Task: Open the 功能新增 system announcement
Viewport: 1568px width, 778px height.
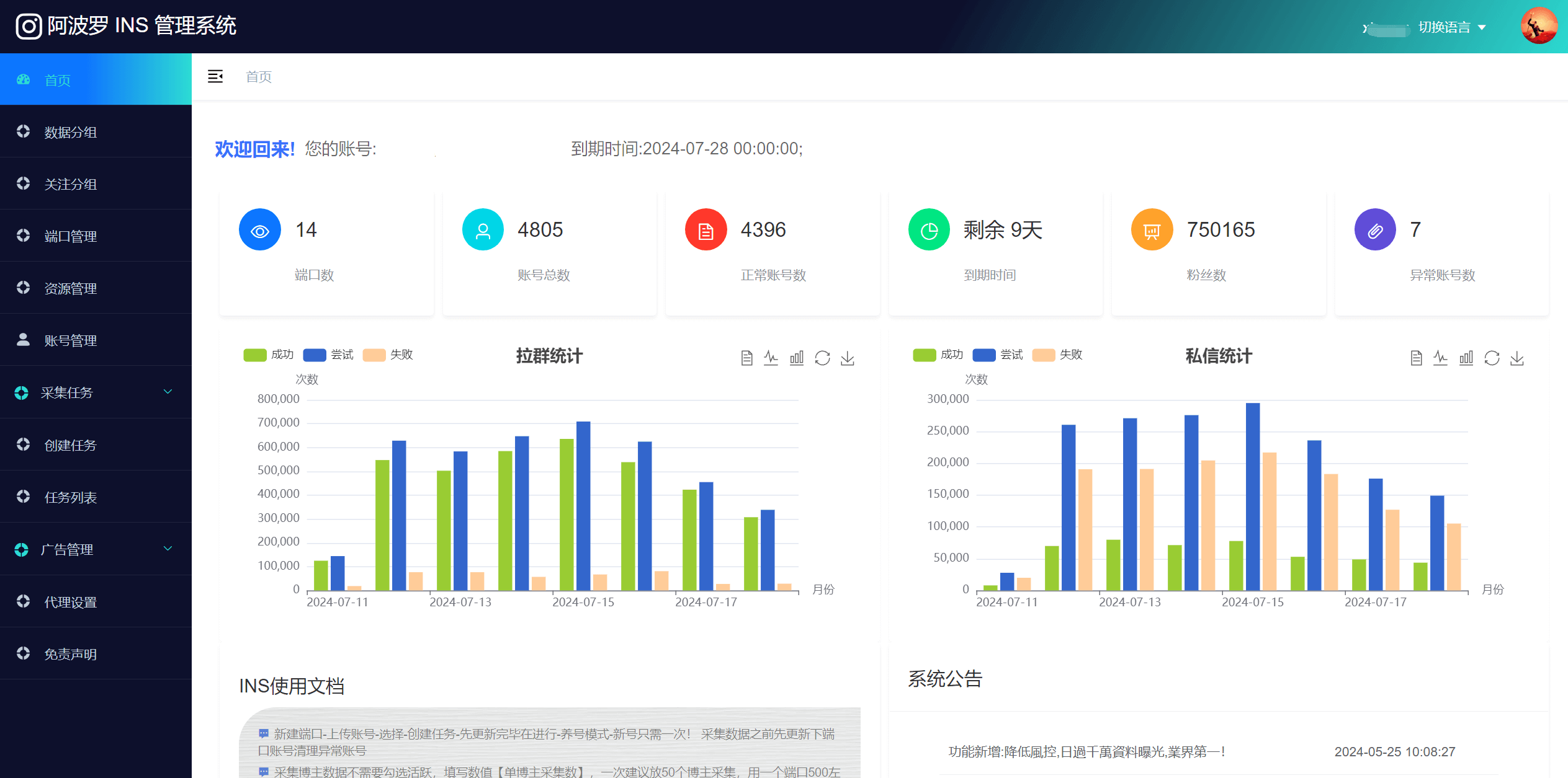Action: click(1086, 751)
